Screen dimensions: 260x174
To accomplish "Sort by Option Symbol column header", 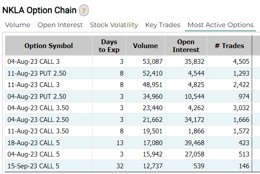I will pyautogui.click(x=49, y=45).
